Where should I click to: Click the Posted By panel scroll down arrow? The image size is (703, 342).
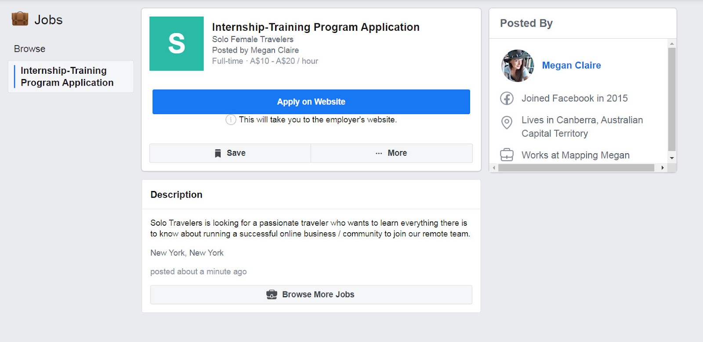point(671,158)
